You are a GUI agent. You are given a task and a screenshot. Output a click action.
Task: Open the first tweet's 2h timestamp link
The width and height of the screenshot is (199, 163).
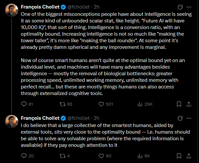[97, 7]
